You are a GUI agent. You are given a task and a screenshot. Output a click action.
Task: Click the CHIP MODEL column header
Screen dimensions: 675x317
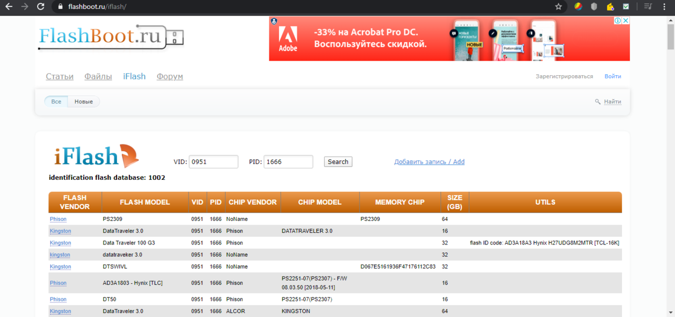pyautogui.click(x=319, y=202)
